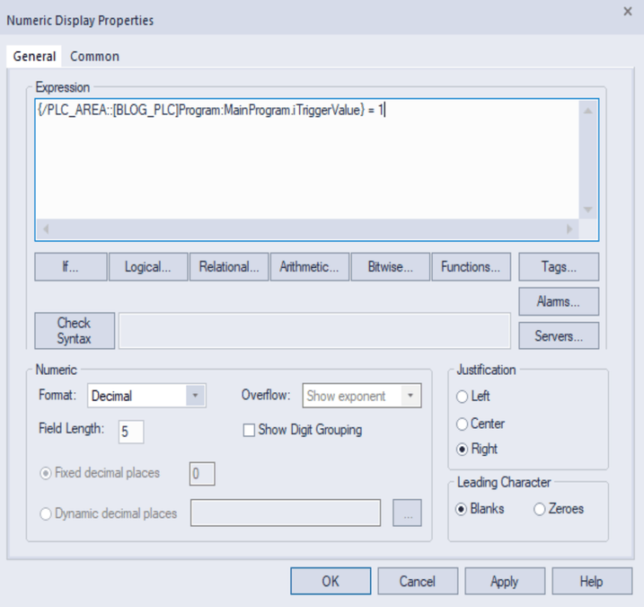Viewport: 644px width, 607px height.
Task: Click the Alarms... button
Action: [559, 301]
